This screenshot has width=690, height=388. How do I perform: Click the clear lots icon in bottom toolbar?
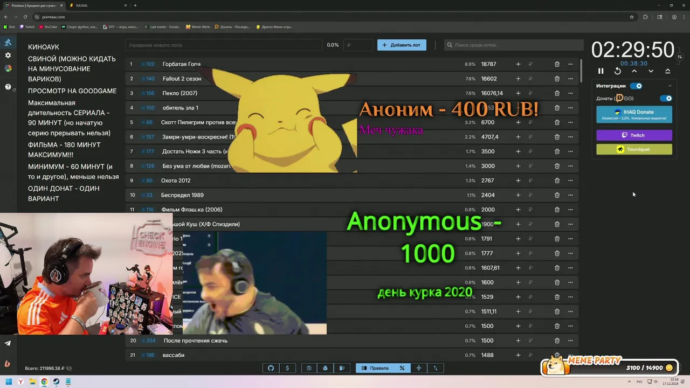click(x=342, y=368)
